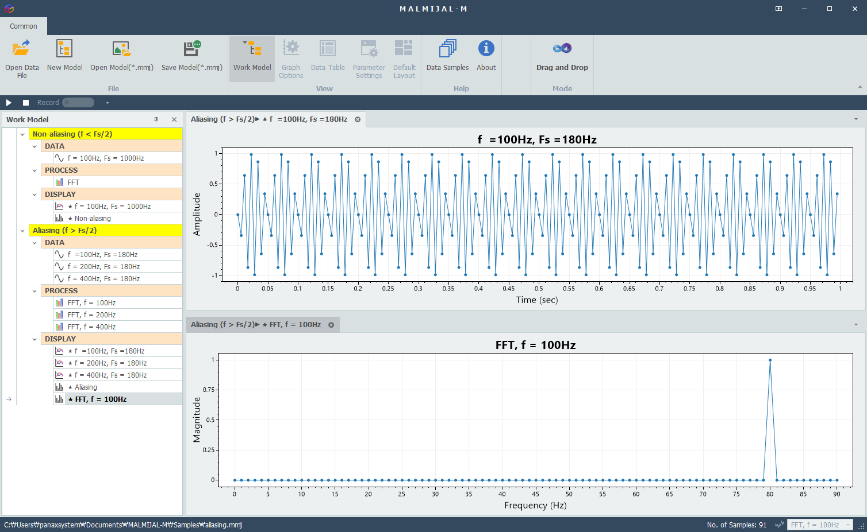Screen dimensions: 867x532
Task: Open the status bar FFT, f = 100Hz dropdown
Action: pos(820,525)
